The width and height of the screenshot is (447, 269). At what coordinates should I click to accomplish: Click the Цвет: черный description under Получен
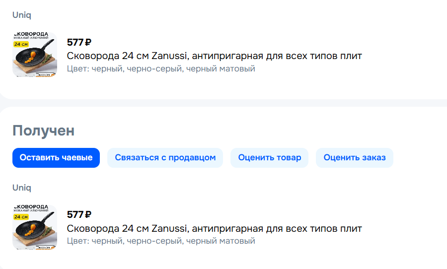[x=161, y=241]
